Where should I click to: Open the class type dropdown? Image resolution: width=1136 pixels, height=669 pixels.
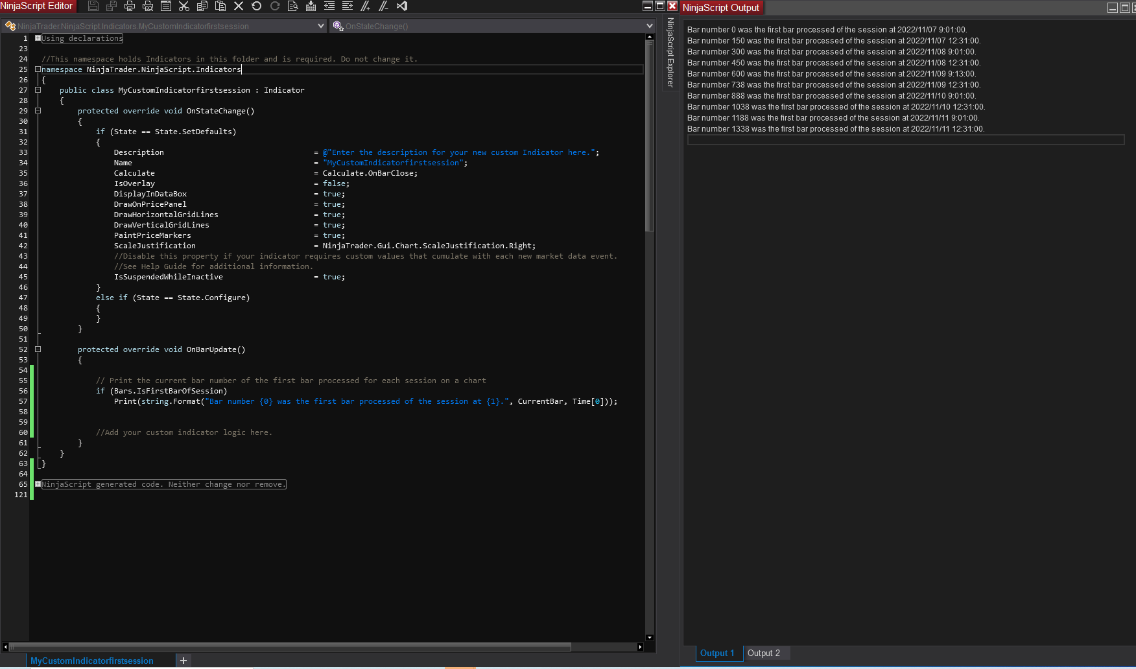(x=320, y=26)
